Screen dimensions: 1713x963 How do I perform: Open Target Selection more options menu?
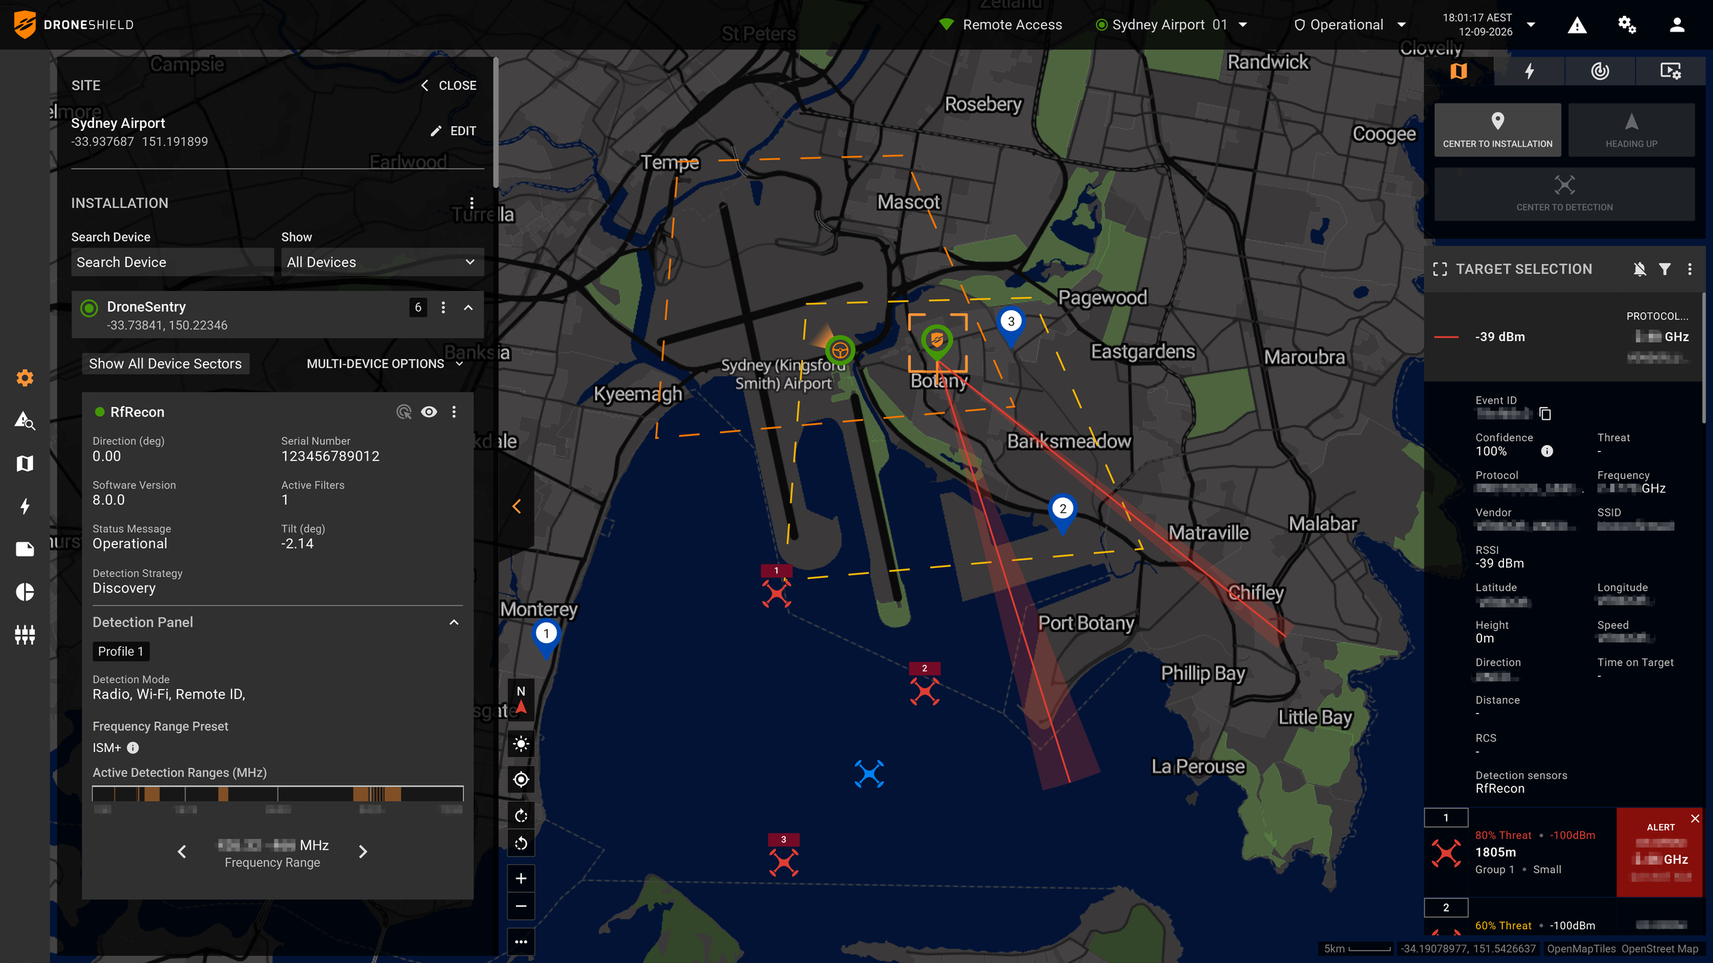[x=1690, y=269]
